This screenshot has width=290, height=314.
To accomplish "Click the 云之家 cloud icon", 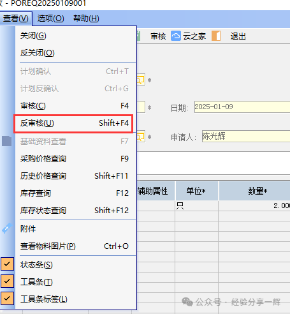I will click(x=176, y=36).
